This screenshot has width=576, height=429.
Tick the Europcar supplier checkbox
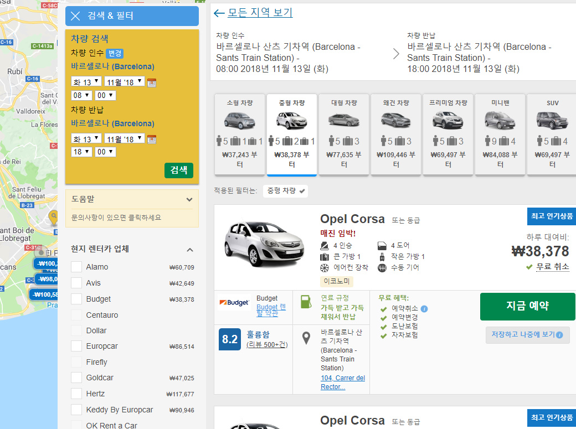76,346
